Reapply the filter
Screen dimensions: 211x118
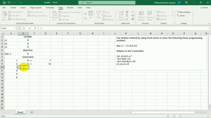(107, 16)
